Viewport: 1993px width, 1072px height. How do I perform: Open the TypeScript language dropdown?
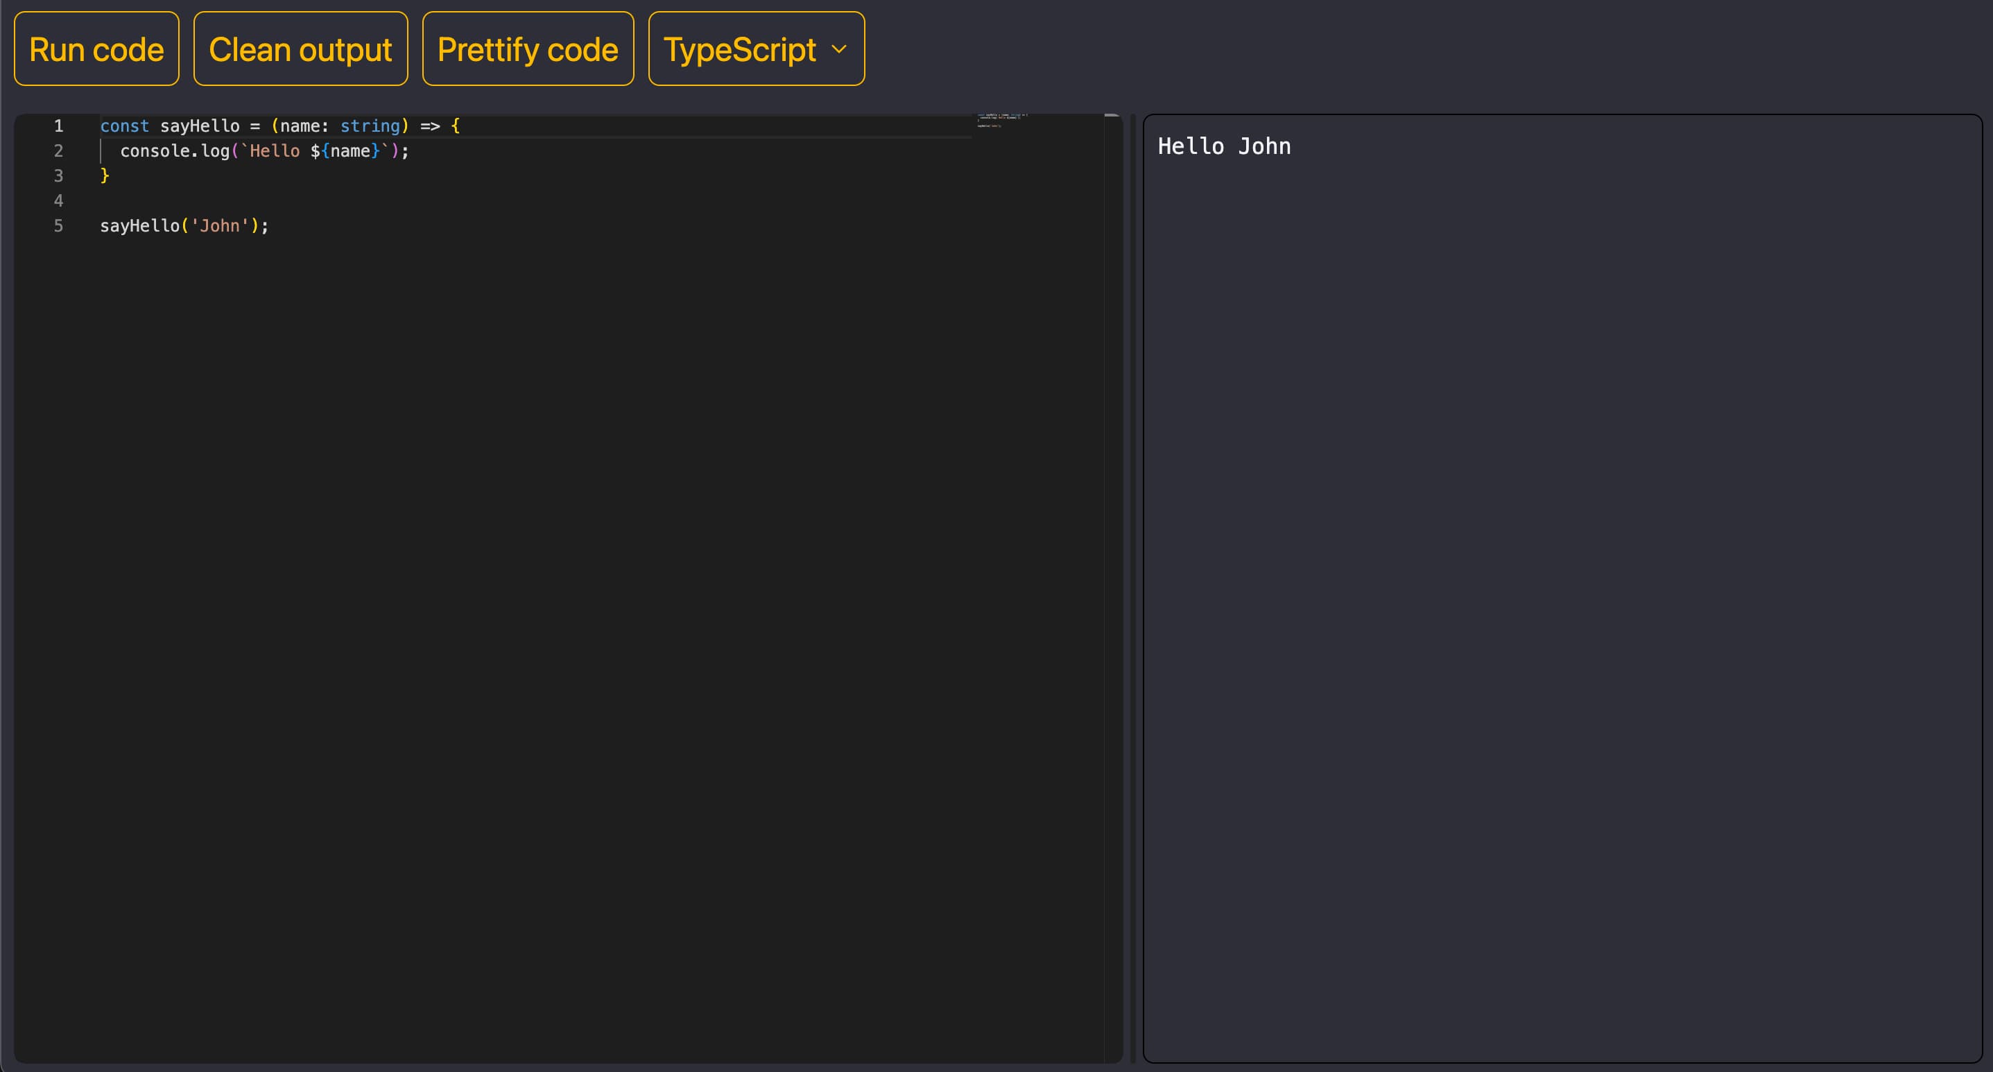[x=756, y=49]
